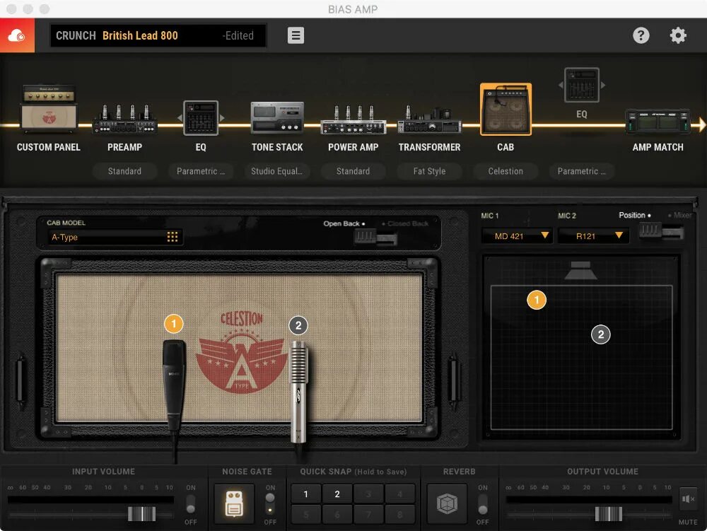Click mic marker 1 on the cabinet
The width and height of the screenshot is (707, 531).
tap(174, 324)
